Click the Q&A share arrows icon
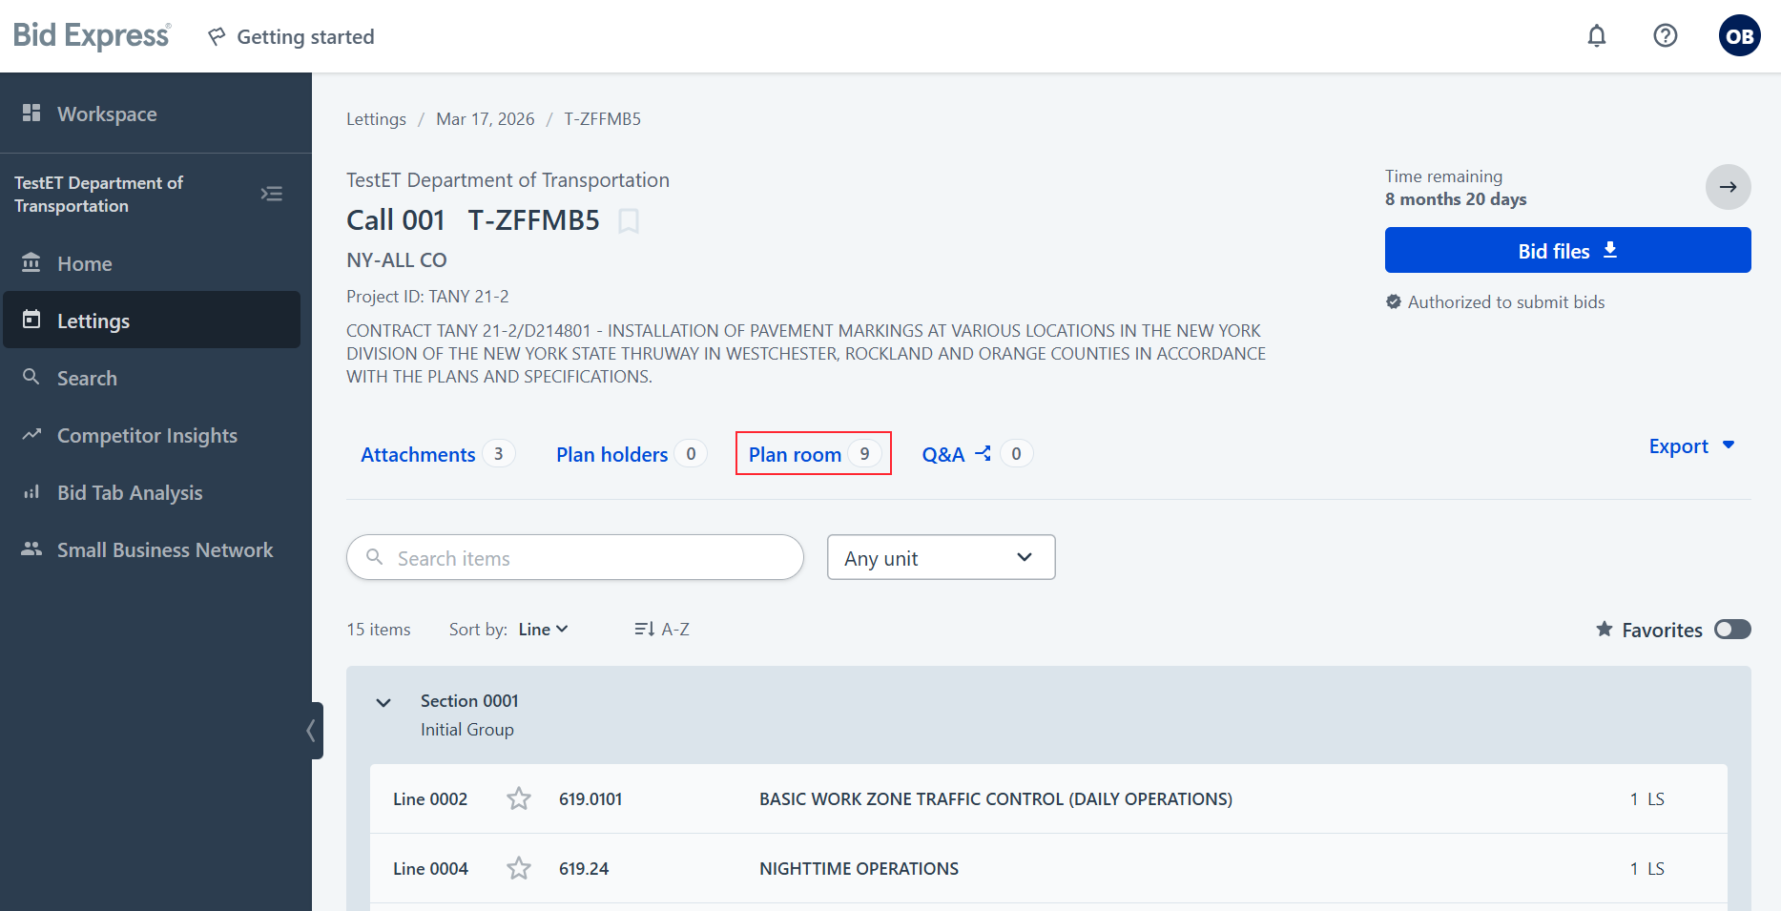 coord(984,453)
